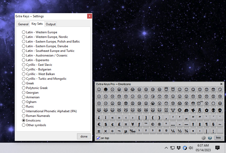Open the volume speaker tray icon
Screen dimensions: 226x153
pos(191,148)
